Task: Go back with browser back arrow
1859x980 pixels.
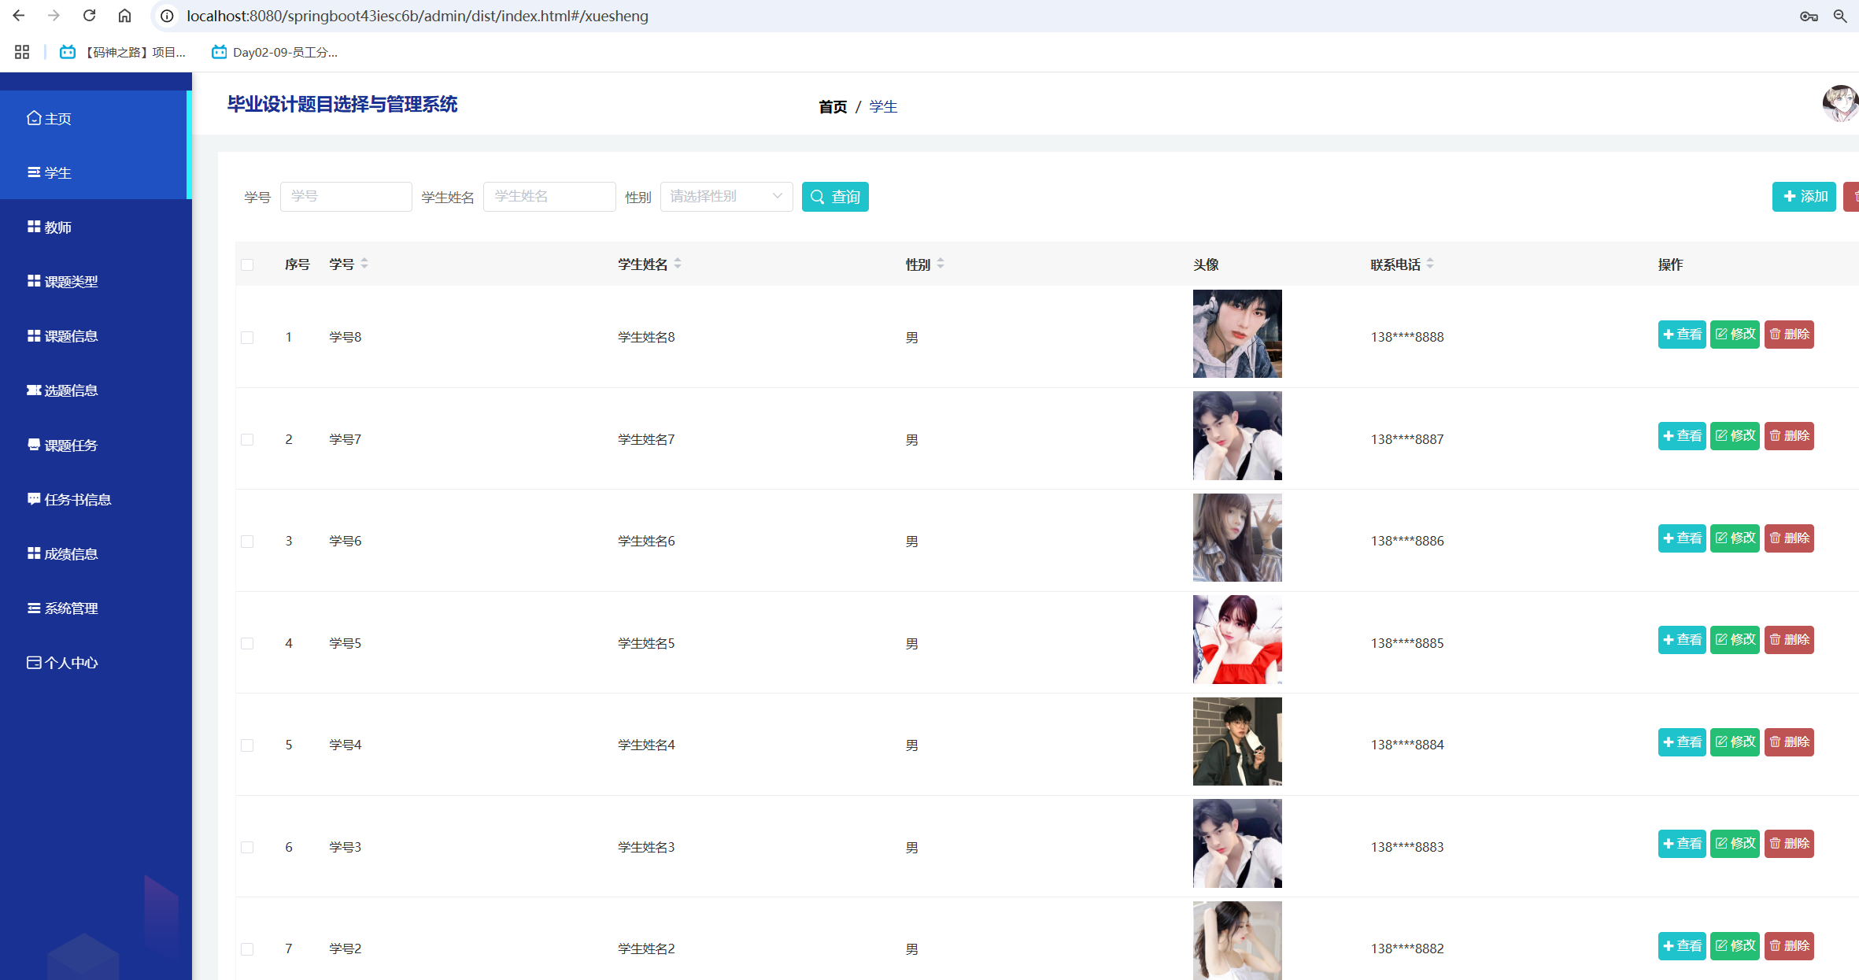Action: 19,16
